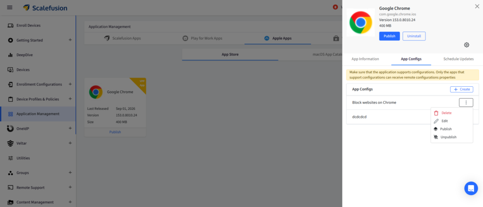The height and width of the screenshot is (207, 483).
Task: Click the blue Publish button in panel
Action: tap(389, 36)
